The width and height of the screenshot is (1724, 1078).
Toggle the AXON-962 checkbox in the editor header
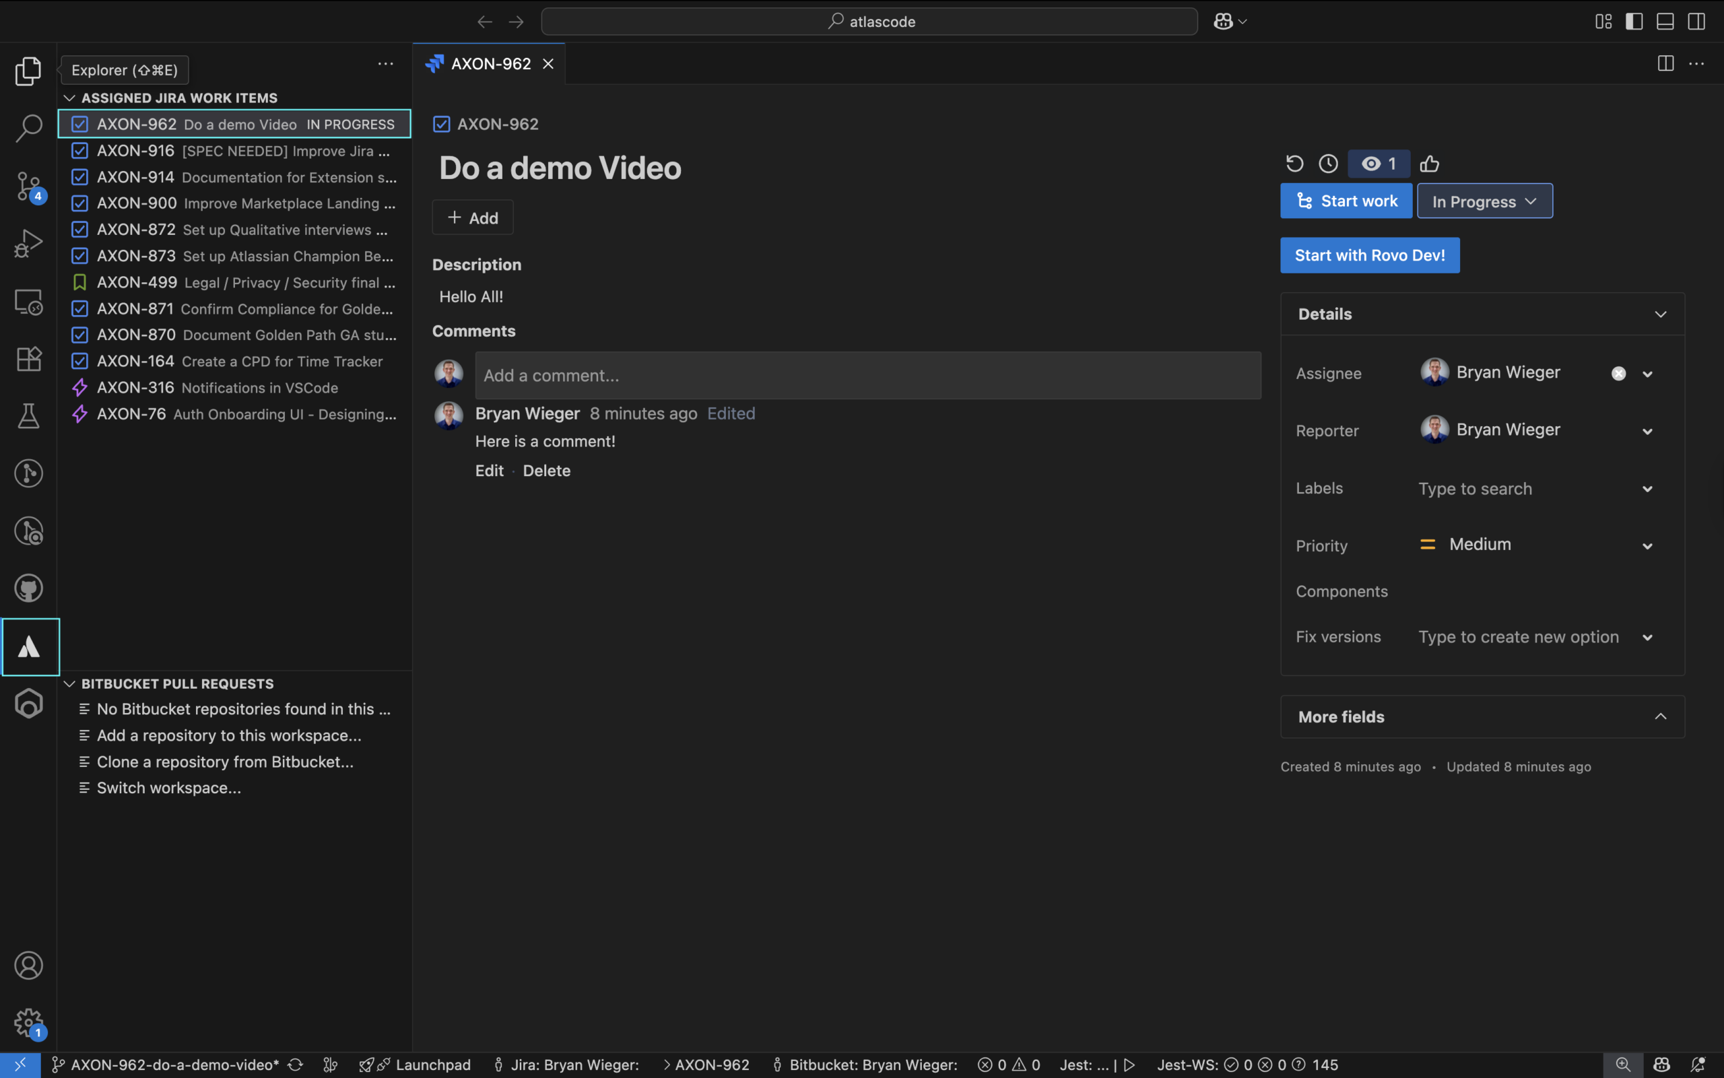tap(441, 123)
